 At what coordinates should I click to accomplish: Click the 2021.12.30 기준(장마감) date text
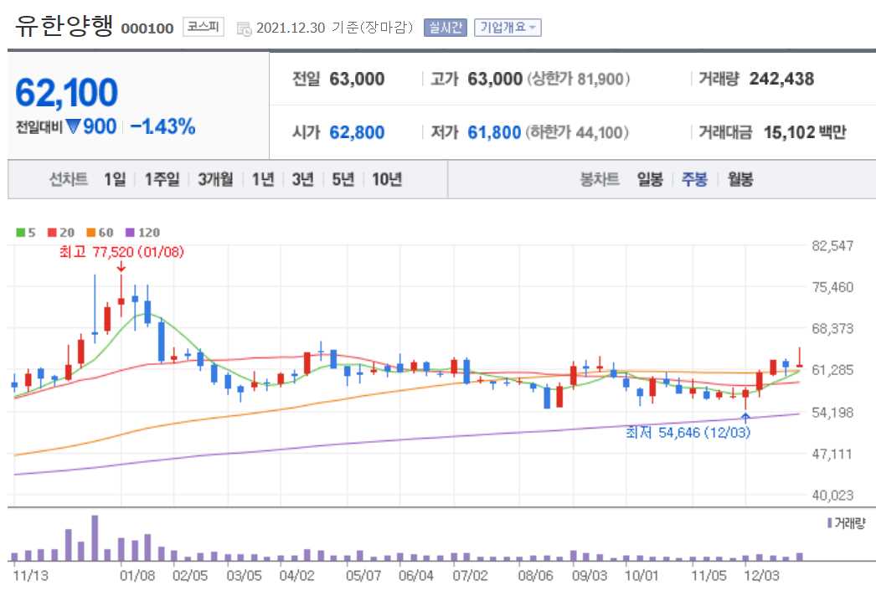(x=334, y=28)
